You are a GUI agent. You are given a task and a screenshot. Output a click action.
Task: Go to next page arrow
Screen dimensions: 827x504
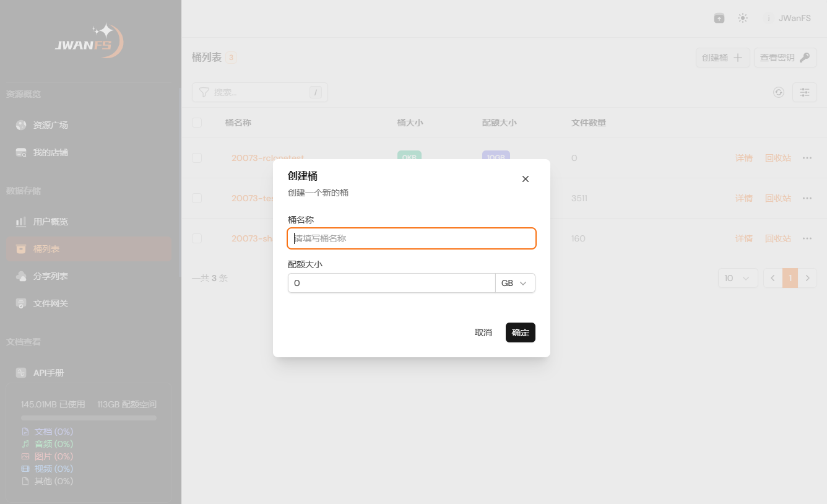[807, 278]
